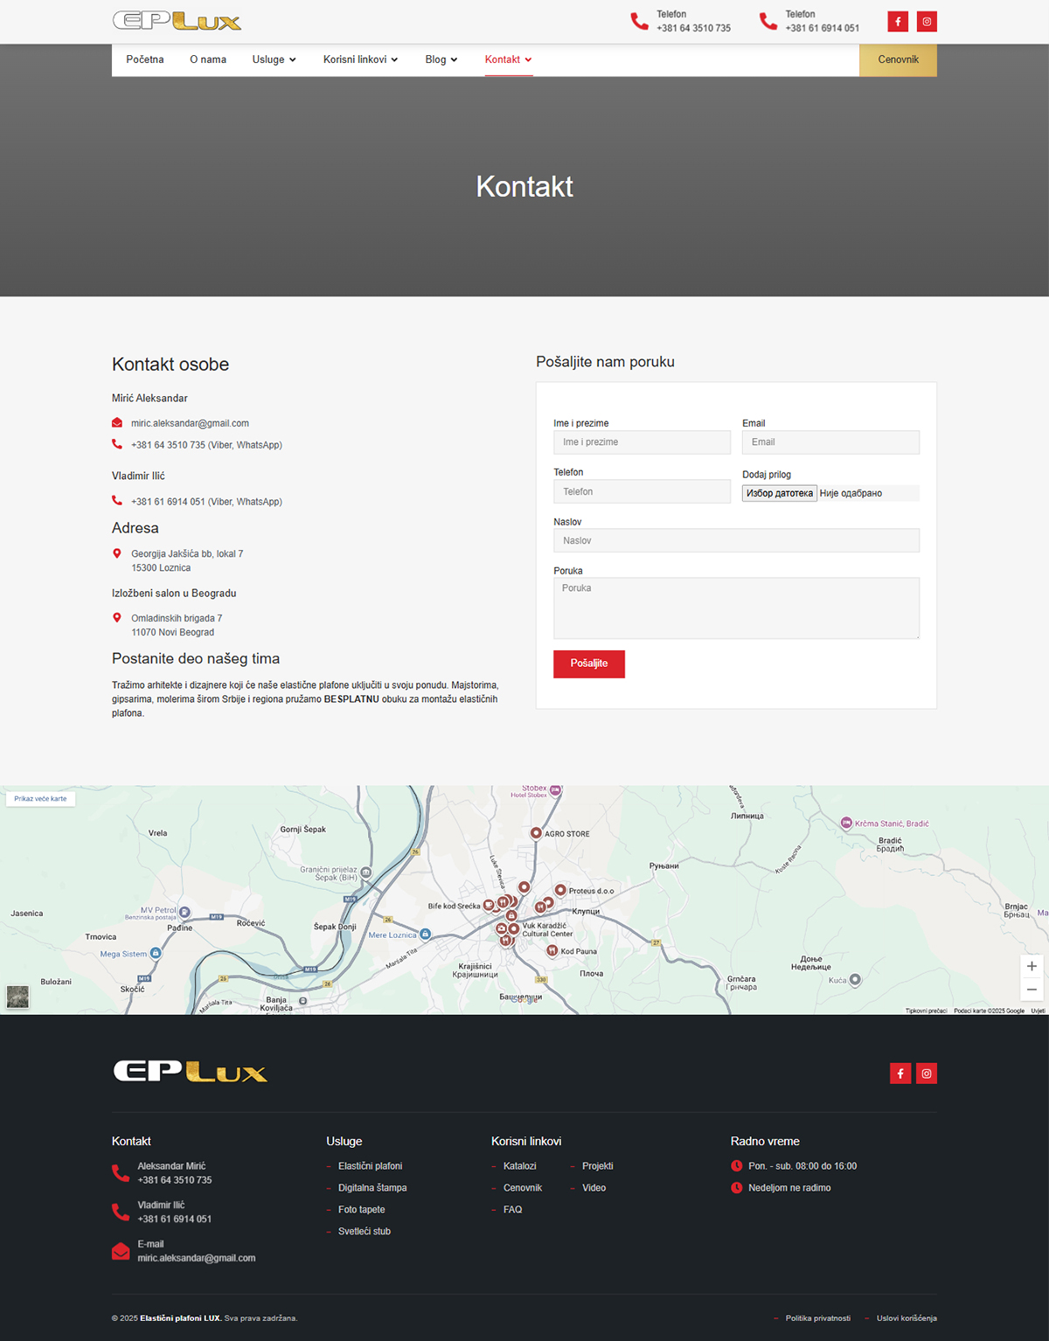Click Prikaz veće karte link on map

pos(40,798)
